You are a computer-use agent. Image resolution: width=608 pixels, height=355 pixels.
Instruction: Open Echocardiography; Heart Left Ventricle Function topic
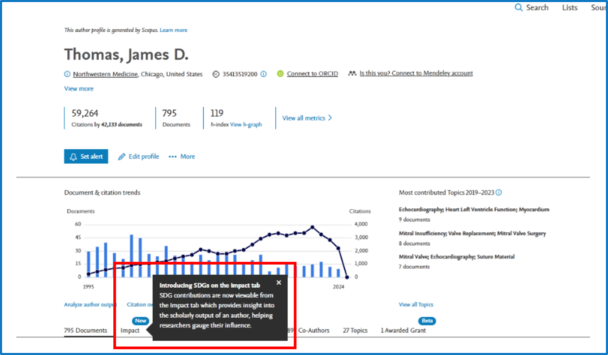click(474, 209)
